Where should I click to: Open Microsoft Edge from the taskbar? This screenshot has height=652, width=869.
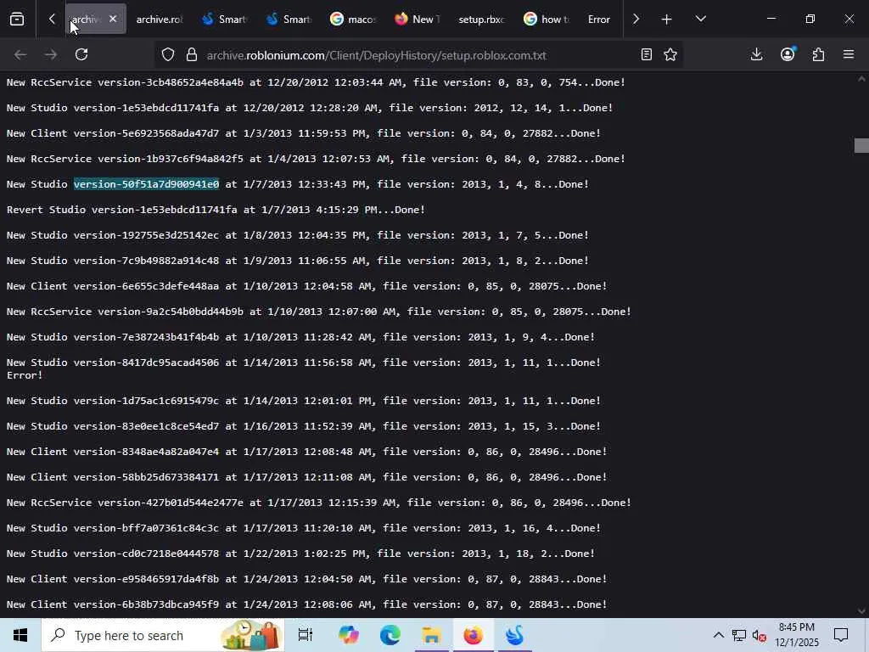tap(390, 635)
